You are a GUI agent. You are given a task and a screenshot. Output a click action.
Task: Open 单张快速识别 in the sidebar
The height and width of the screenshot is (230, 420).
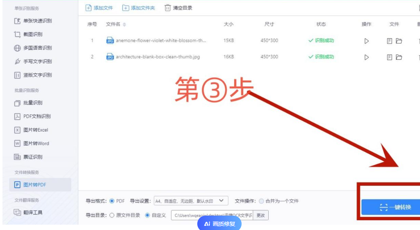coord(33,20)
